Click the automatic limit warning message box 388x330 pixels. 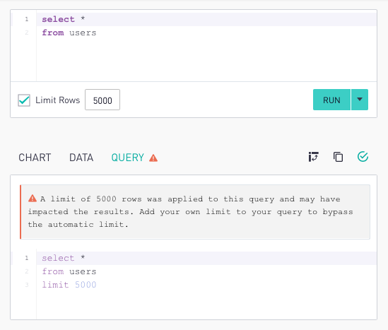pos(195,212)
